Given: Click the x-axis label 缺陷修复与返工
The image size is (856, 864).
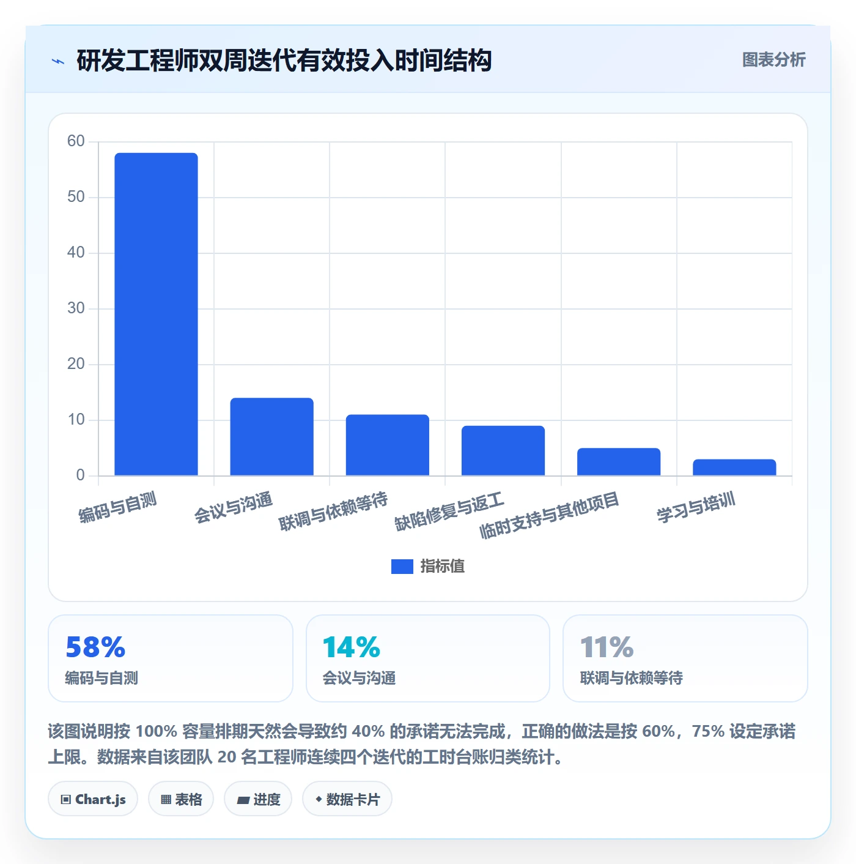Looking at the screenshot, I should 449,512.
